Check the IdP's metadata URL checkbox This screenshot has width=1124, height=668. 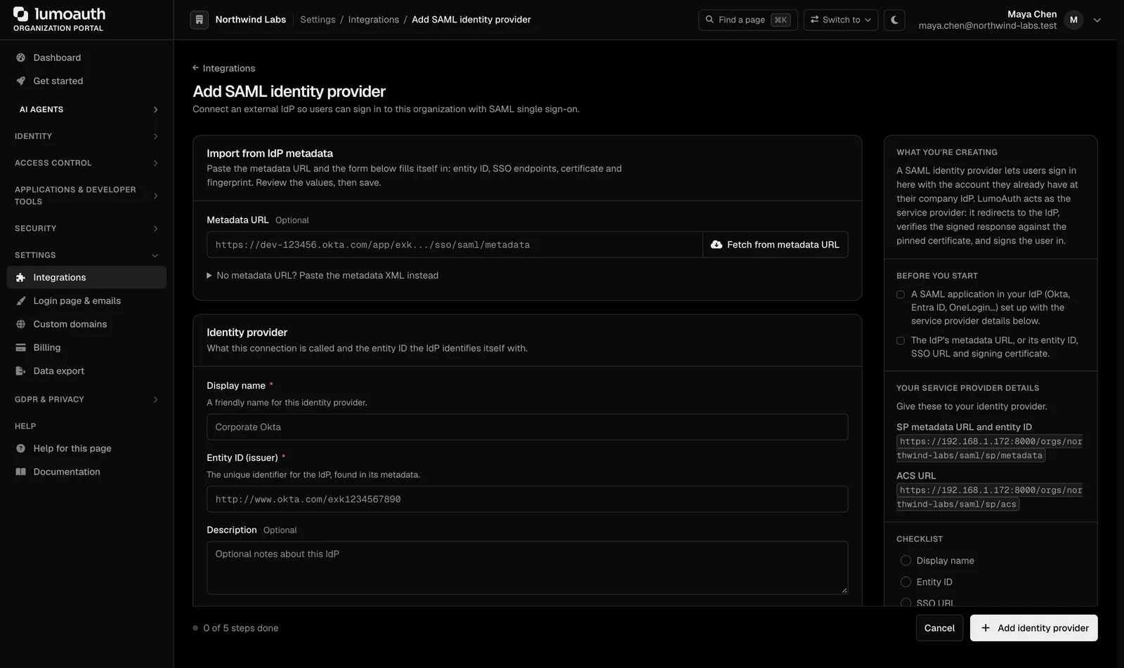pos(901,340)
